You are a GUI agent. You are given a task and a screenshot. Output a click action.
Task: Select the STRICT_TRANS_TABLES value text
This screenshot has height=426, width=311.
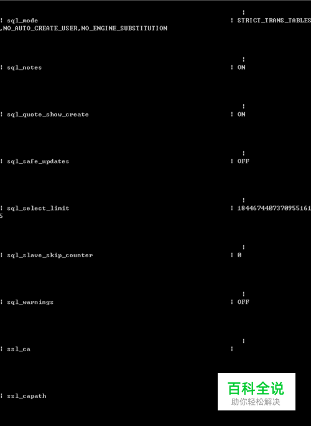point(274,21)
